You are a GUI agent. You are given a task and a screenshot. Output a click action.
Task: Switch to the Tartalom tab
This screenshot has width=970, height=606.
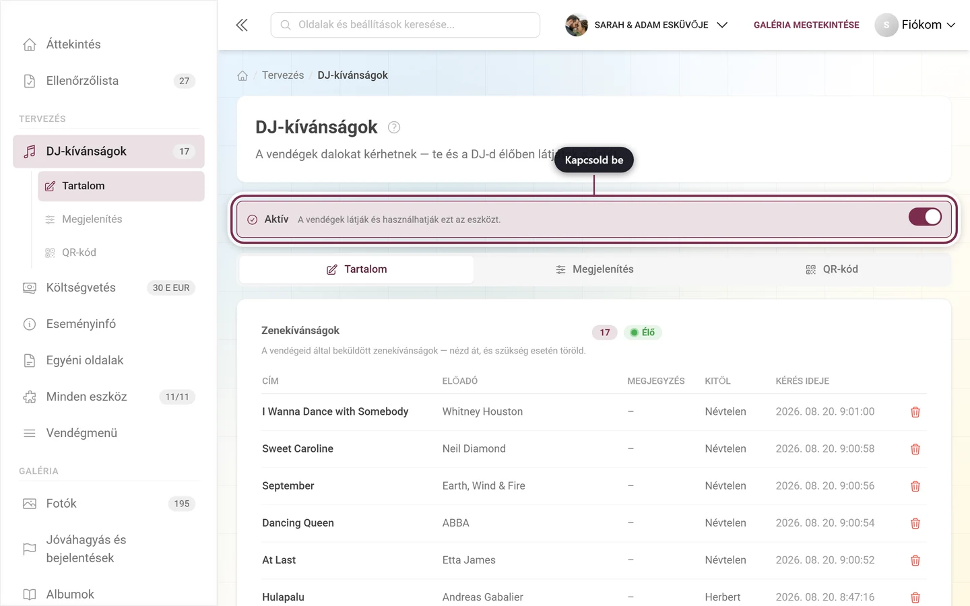click(x=356, y=269)
